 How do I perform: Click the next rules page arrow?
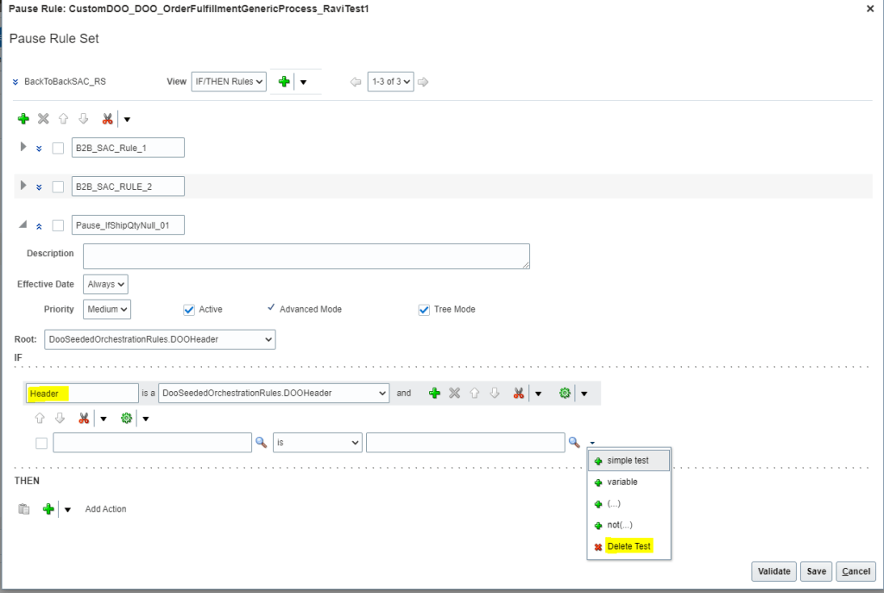[423, 82]
